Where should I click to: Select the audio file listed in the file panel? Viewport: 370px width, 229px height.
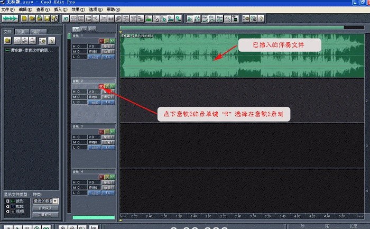(x=29, y=50)
